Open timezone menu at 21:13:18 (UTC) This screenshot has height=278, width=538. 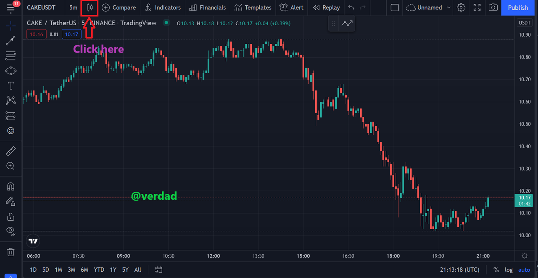(x=459, y=270)
